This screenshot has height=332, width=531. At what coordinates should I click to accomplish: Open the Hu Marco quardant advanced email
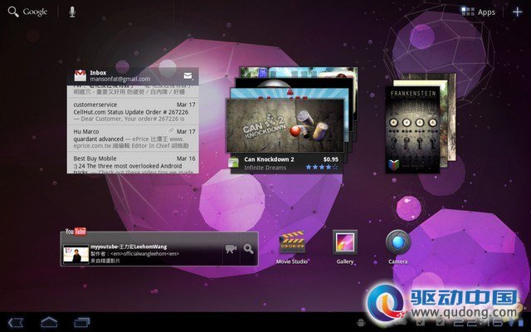pos(133,139)
